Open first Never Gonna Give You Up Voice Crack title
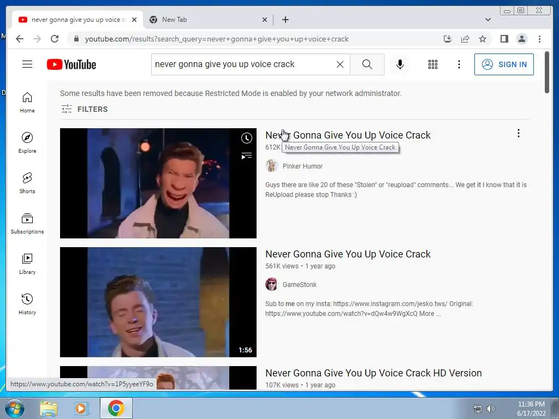559x419 pixels. click(348, 135)
